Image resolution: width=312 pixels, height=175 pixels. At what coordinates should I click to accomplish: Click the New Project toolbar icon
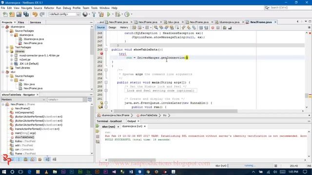(12, 14)
